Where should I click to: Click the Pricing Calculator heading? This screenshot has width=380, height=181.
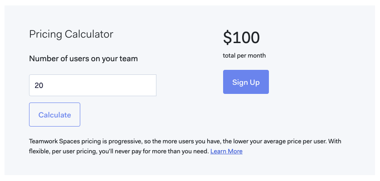click(x=71, y=34)
